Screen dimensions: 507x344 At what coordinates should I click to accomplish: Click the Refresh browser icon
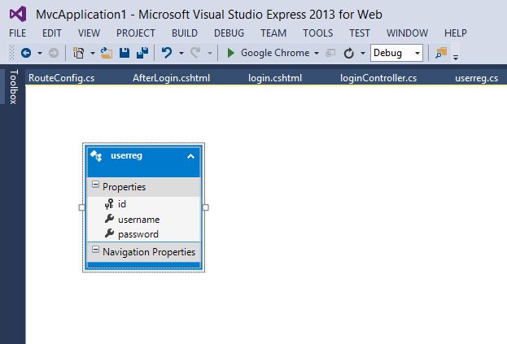349,53
